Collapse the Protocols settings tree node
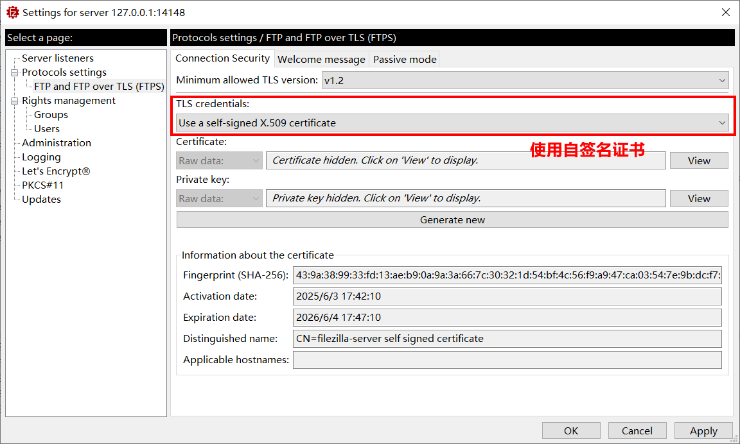This screenshot has height=444, width=740. tap(15, 73)
